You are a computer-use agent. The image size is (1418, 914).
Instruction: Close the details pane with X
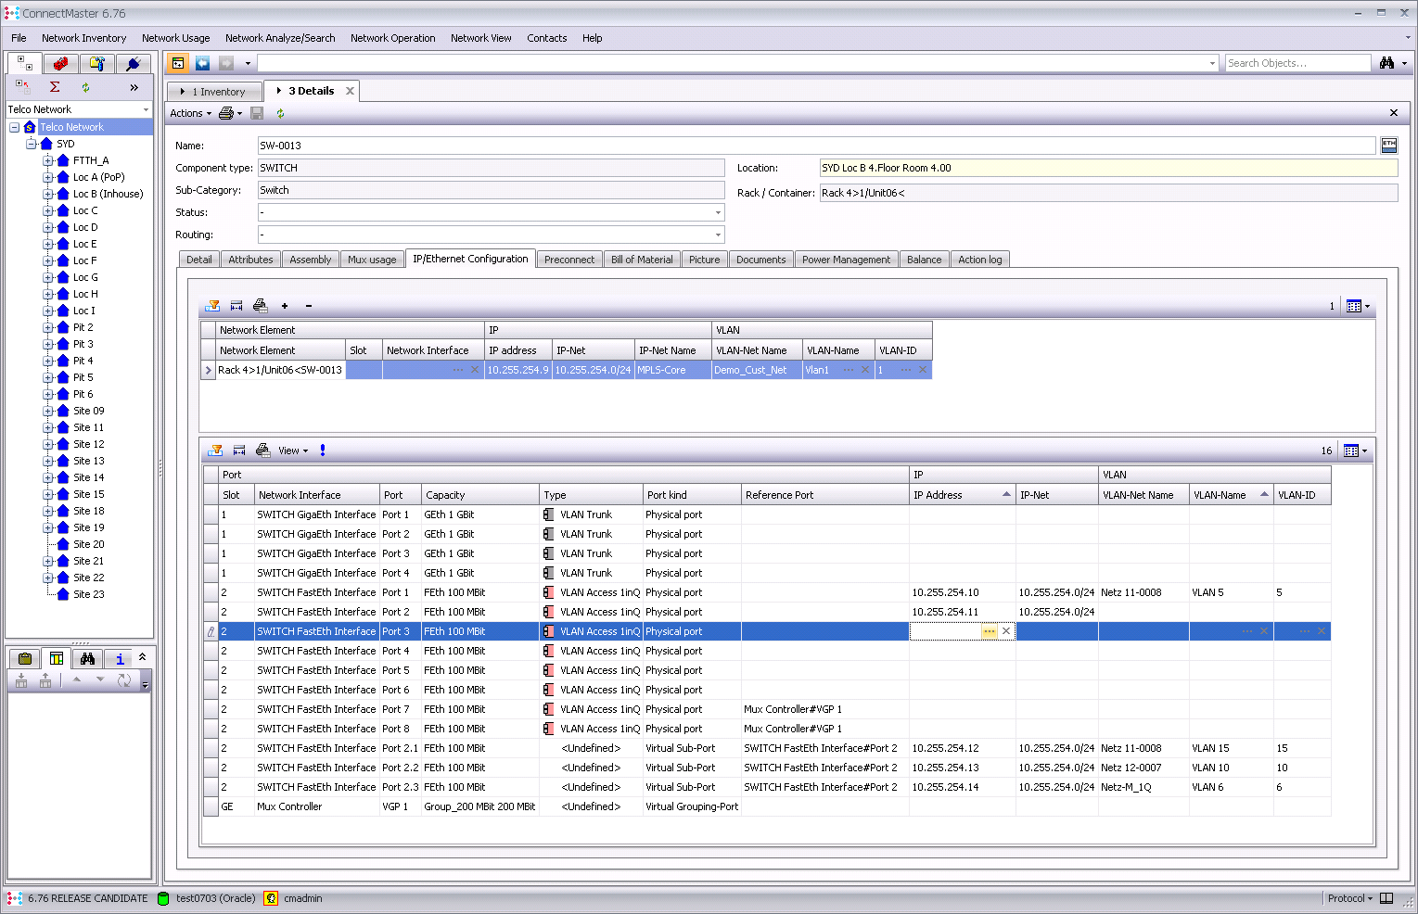[1393, 113]
